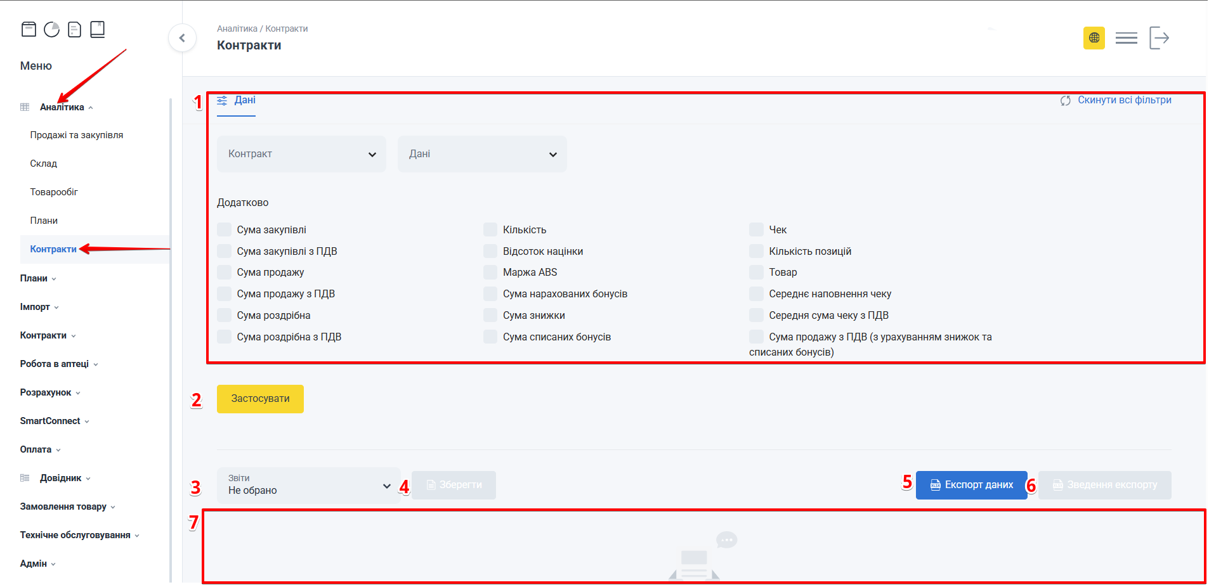Open the pie chart icon in sidebar
This screenshot has height=587, width=1209.
pyautogui.click(x=51, y=29)
